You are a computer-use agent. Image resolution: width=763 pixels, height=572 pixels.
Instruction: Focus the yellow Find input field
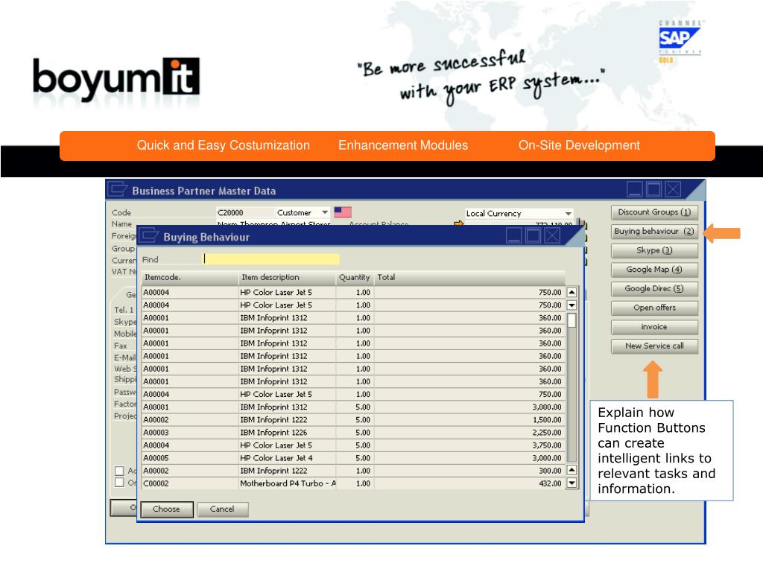coord(271,259)
